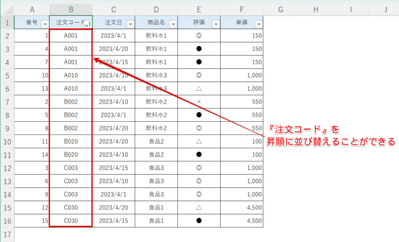Select 食品2 in row 10
The height and width of the screenshot is (242, 399).
point(156,141)
